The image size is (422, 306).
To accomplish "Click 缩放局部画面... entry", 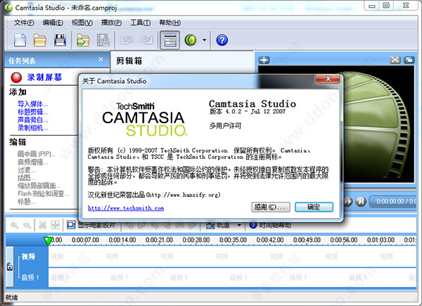I will coord(39,186).
